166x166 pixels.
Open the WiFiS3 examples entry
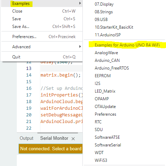(x=101, y=160)
